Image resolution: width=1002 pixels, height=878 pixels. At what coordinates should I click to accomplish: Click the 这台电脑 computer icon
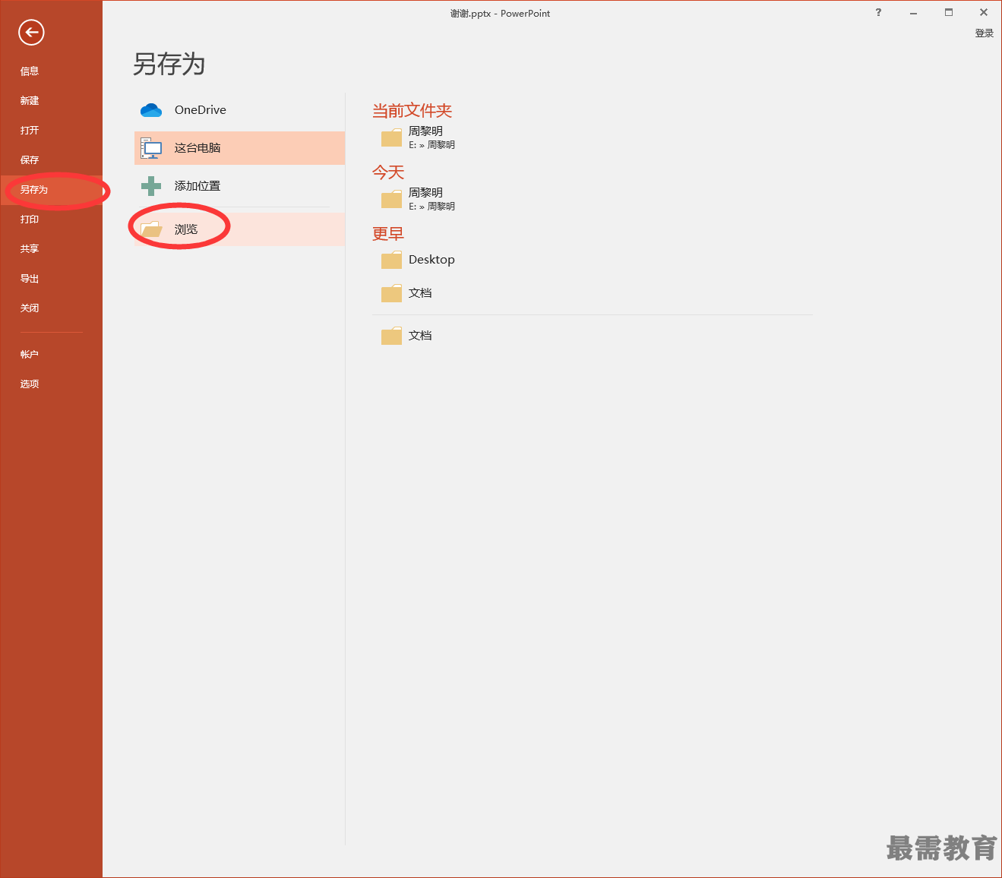(151, 148)
